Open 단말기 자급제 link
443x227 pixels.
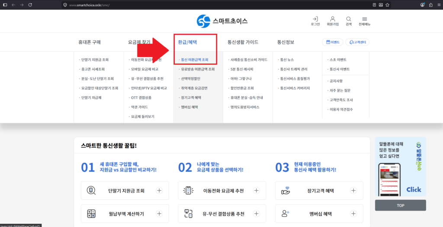[91, 98]
